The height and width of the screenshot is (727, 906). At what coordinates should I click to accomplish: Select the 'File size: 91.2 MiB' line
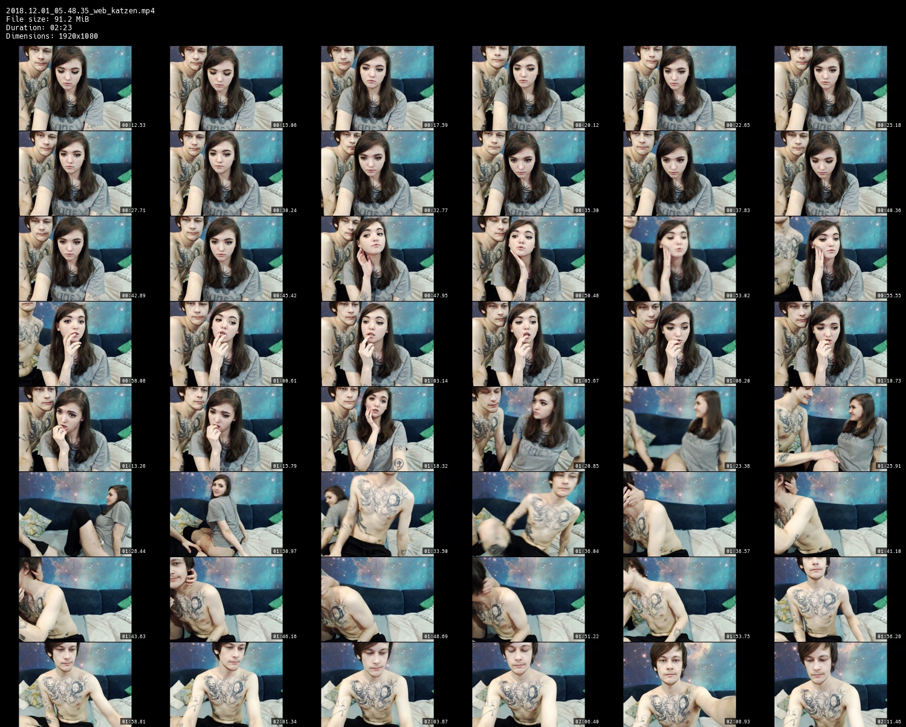click(47, 19)
